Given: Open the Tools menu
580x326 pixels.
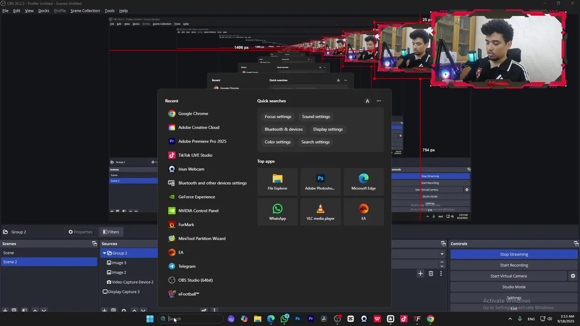Looking at the screenshot, I should coord(110,11).
